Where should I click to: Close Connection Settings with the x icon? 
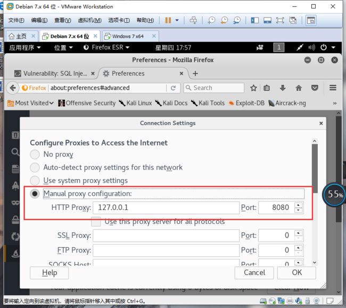[x=321, y=123]
